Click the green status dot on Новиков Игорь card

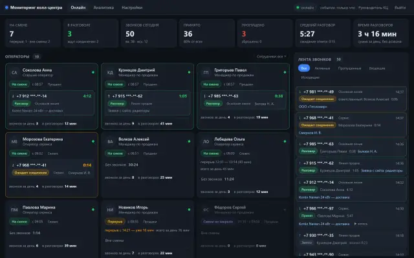pyautogui.click(x=189, y=210)
